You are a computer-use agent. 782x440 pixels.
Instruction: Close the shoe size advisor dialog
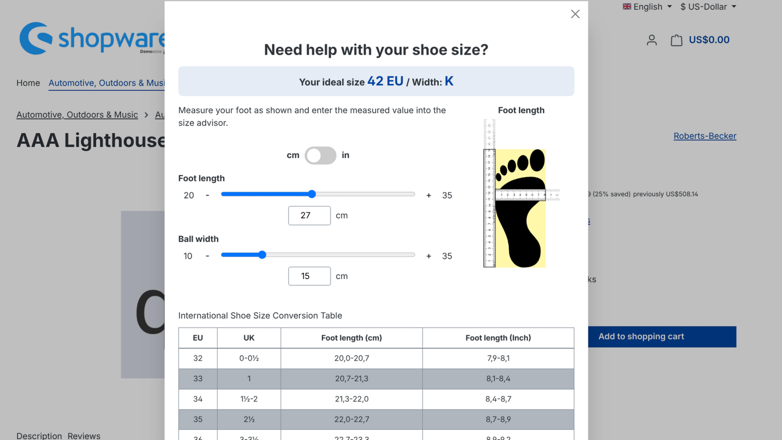575,14
